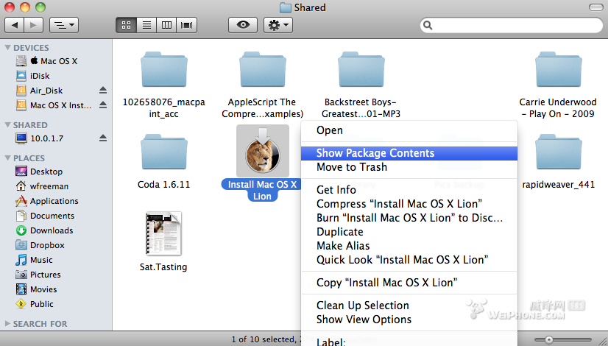
Task: Choose Burn "Install Mac OS X Lion" to Disc
Action: (x=409, y=218)
